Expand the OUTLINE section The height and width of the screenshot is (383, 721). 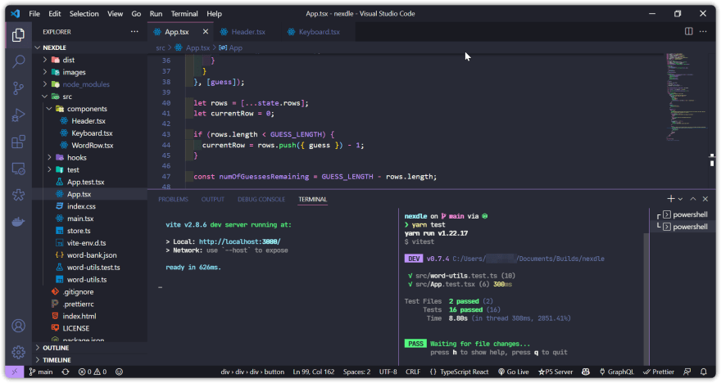(56, 348)
